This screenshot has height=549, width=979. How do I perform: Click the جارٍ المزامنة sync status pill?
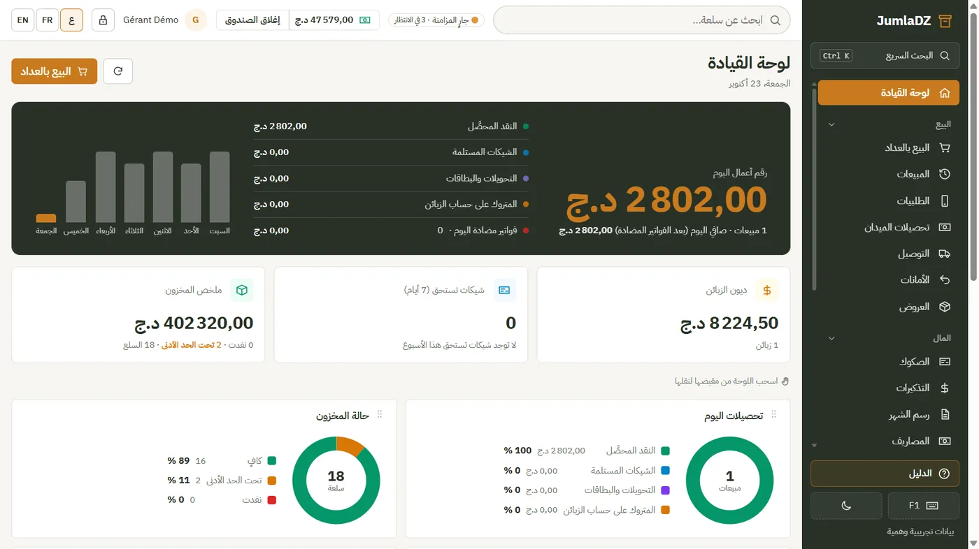point(437,20)
